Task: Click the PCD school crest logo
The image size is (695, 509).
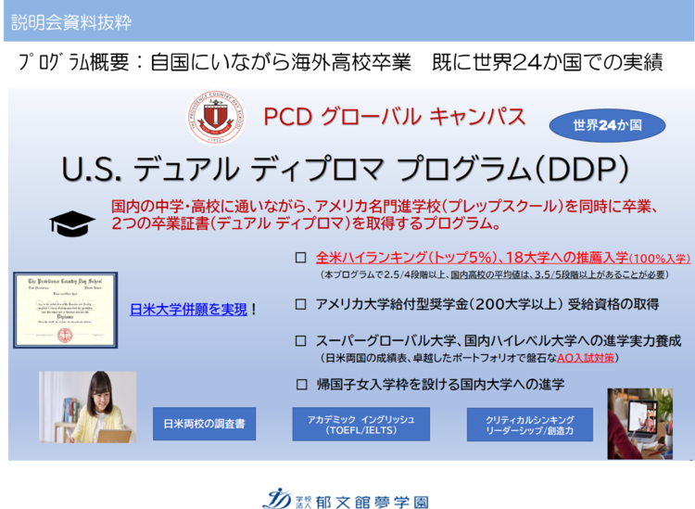Action: point(219,119)
